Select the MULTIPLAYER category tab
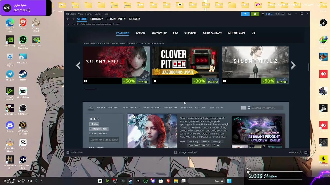This screenshot has height=185, width=330. (x=237, y=33)
